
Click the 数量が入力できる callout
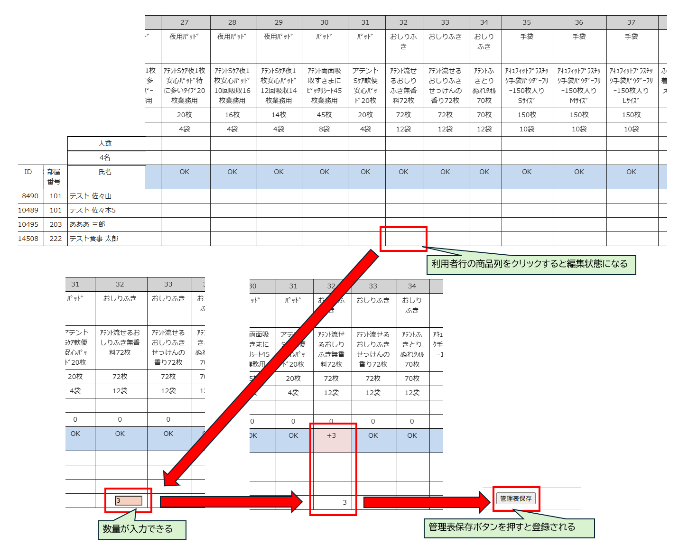pos(138,529)
